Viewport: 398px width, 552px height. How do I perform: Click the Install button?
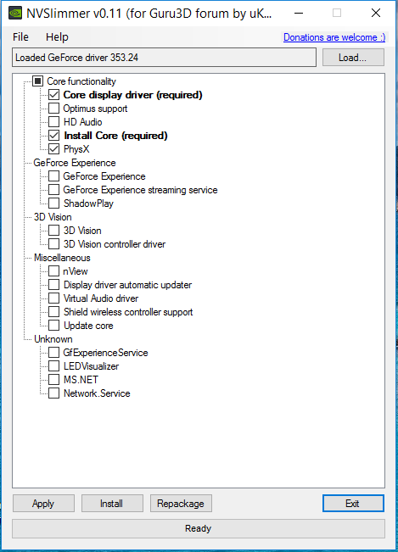[x=112, y=504]
